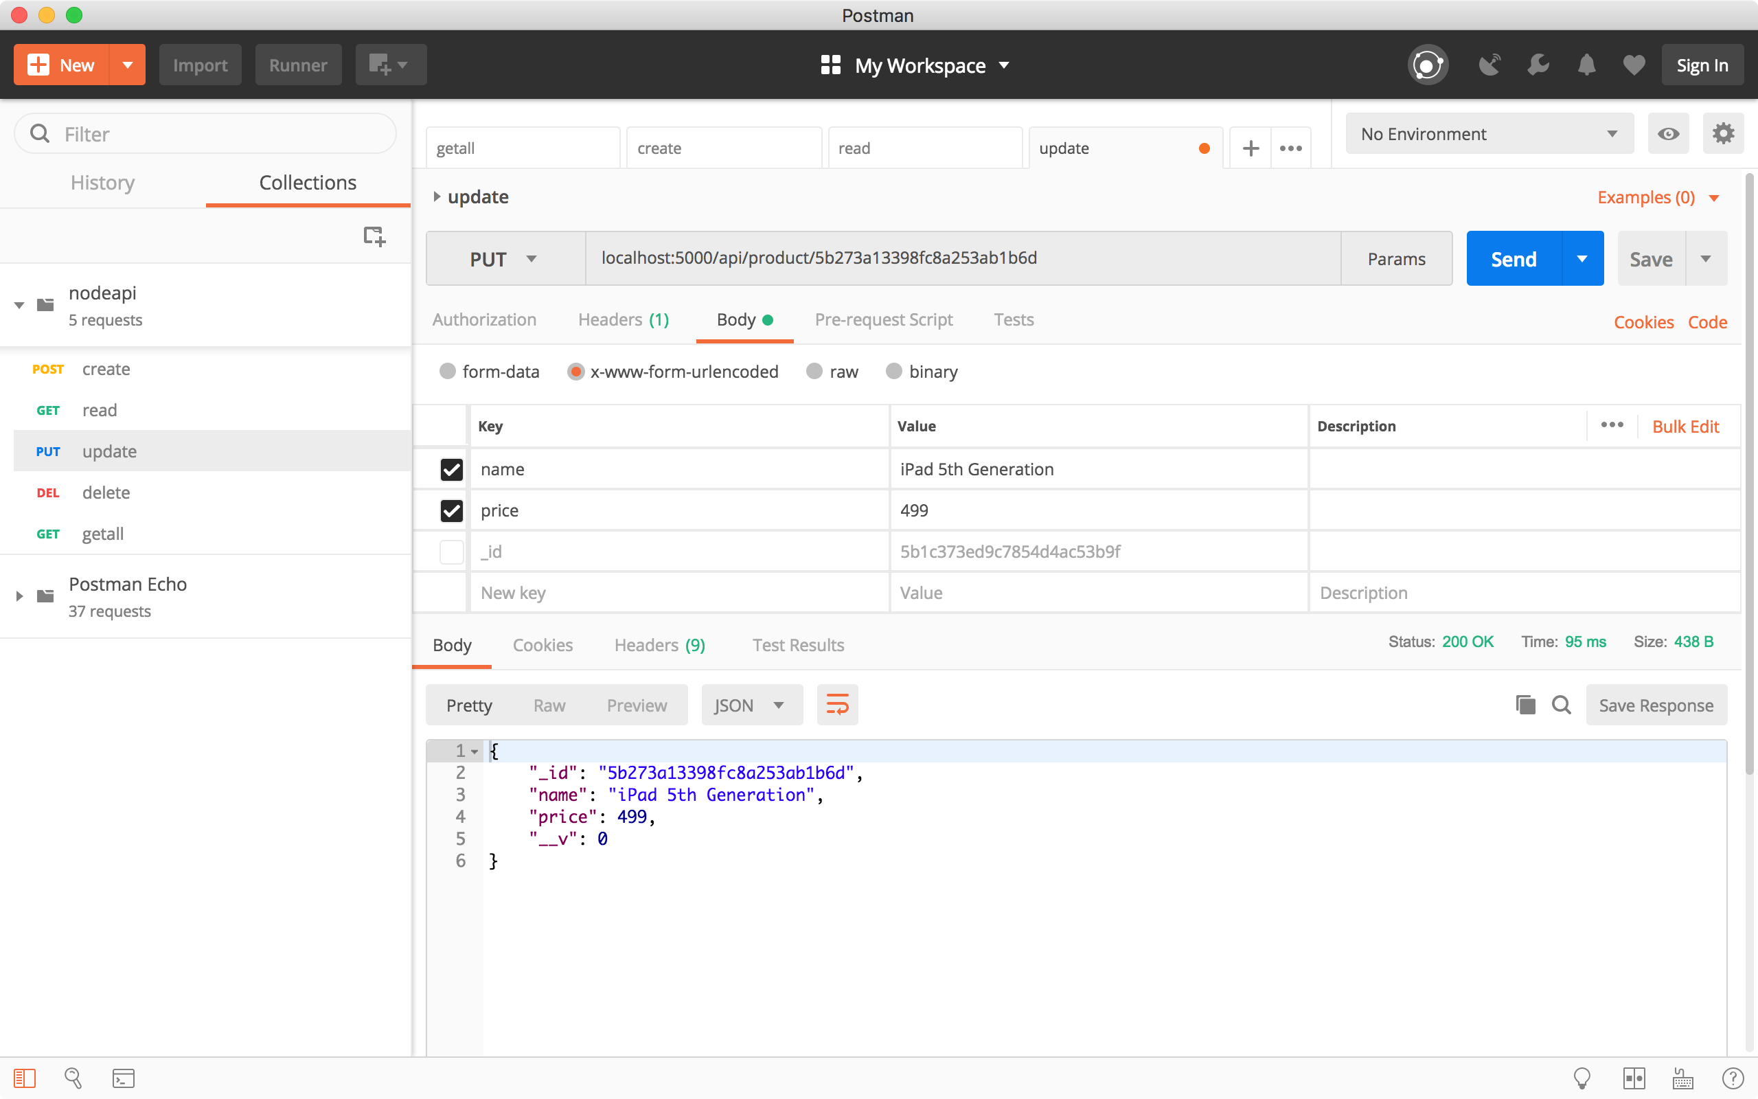Open find and replace icon in status bar
Image resolution: width=1758 pixels, height=1099 pixels.
coord(73,1078)
